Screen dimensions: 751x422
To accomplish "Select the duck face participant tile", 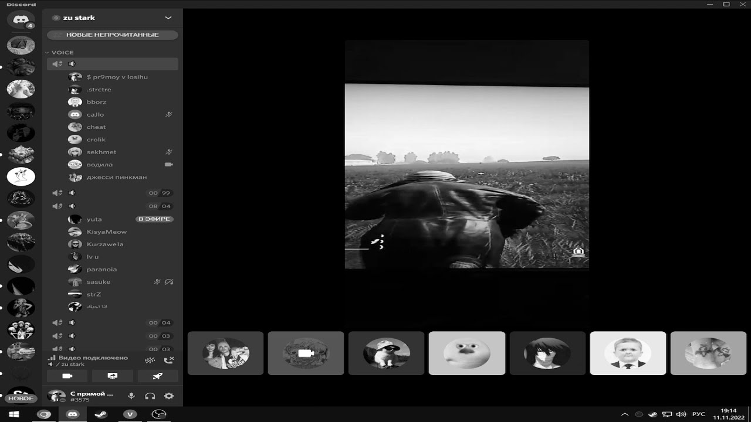I will [x=467, y=353].
